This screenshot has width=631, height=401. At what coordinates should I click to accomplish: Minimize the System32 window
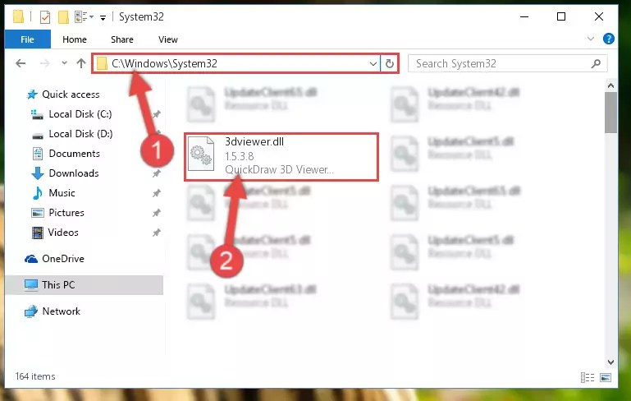[524, 17]
